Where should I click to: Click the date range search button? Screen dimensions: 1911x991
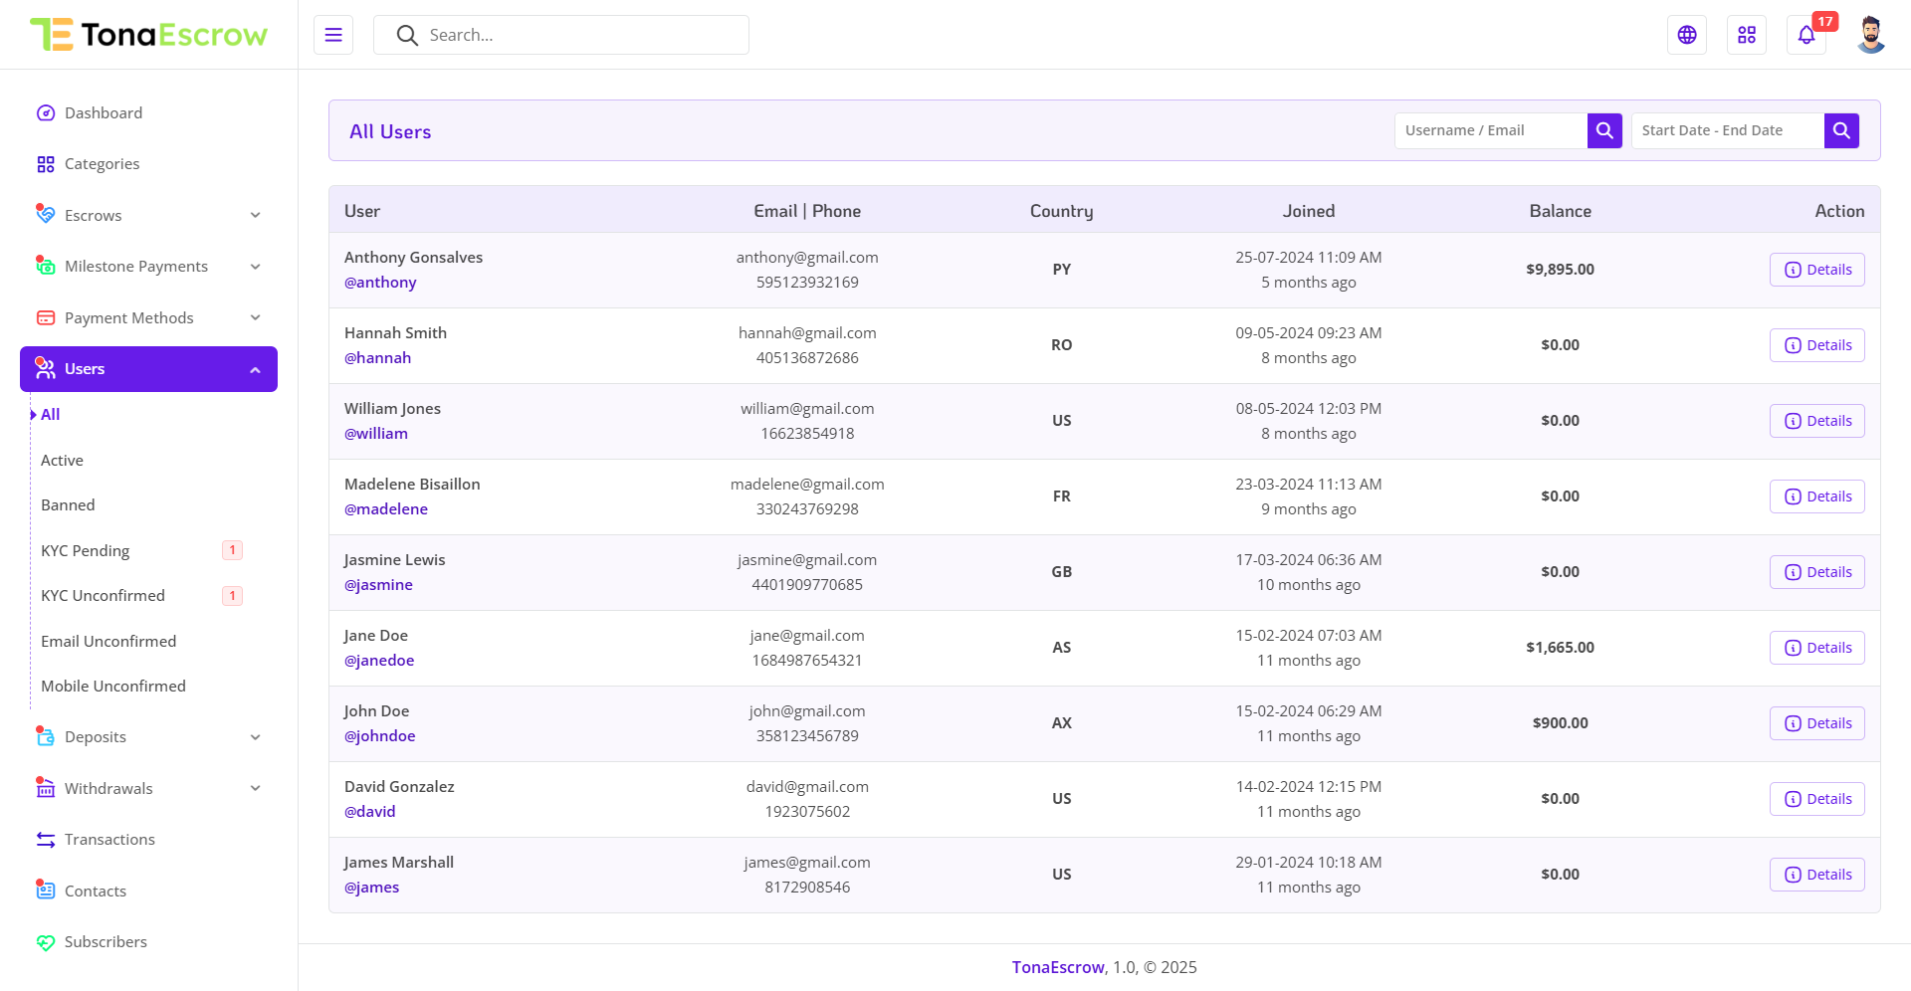tap(1841, 130)
